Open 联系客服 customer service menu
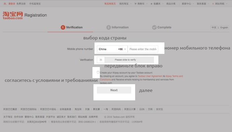The width and height of the screenshot is (232, 132). coord(201,4)
